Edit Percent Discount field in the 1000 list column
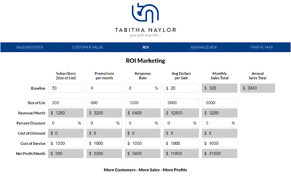 (x=143, y=123)
